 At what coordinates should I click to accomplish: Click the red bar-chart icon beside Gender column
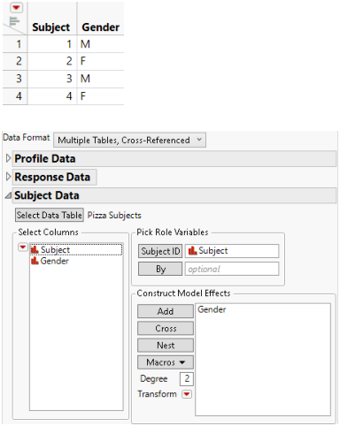35,261
